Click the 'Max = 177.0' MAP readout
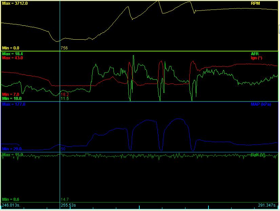This screenshot has width=280, height=211. click(14, 104)
